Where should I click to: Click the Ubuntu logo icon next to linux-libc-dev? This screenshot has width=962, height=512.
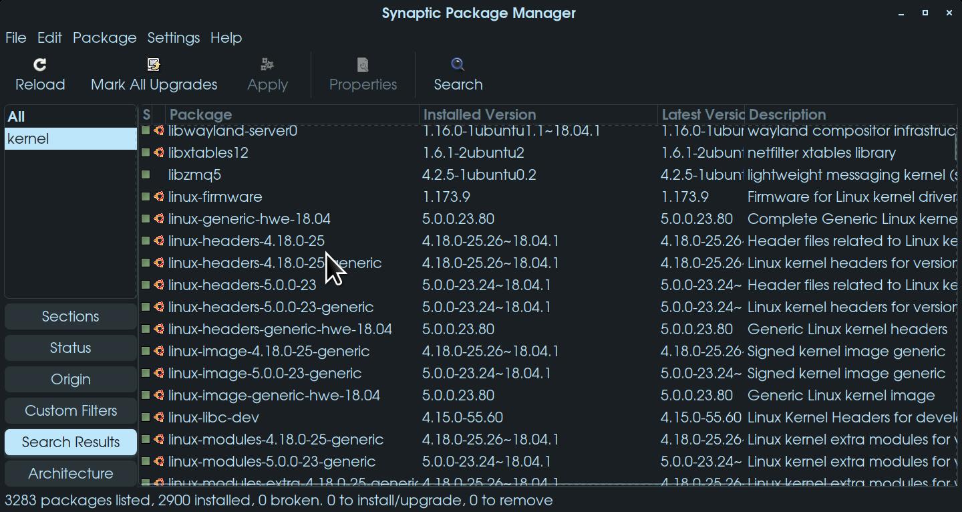point(159,418)
